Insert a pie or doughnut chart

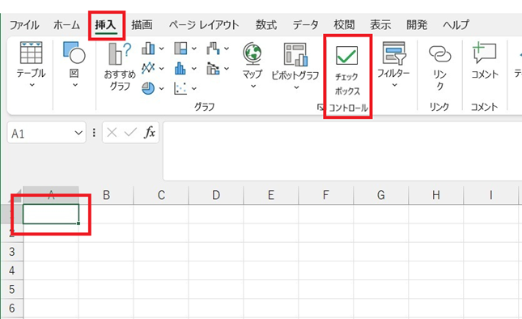(148, 88)
